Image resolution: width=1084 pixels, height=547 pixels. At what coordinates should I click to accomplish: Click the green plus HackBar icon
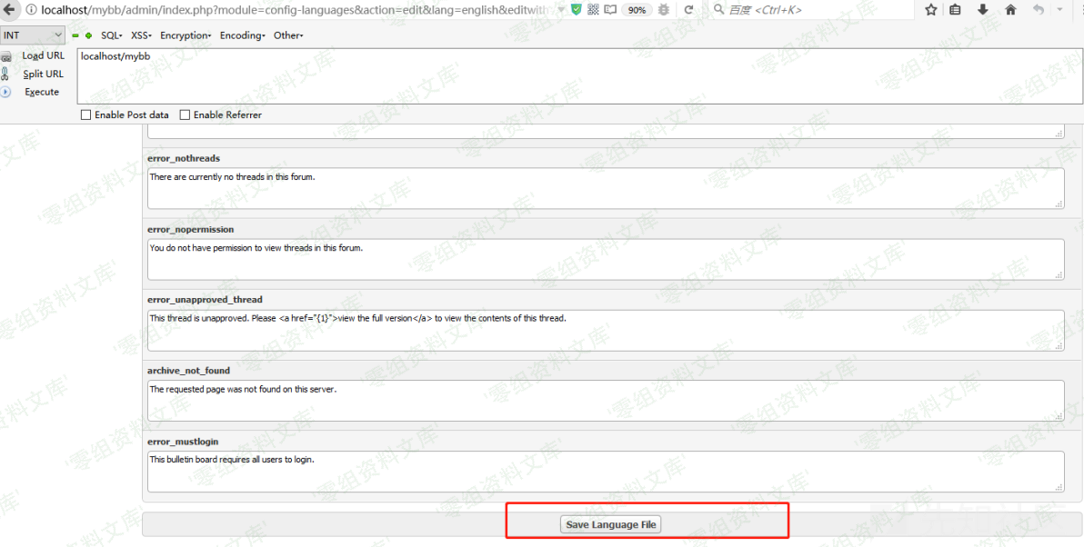point(89,35)
